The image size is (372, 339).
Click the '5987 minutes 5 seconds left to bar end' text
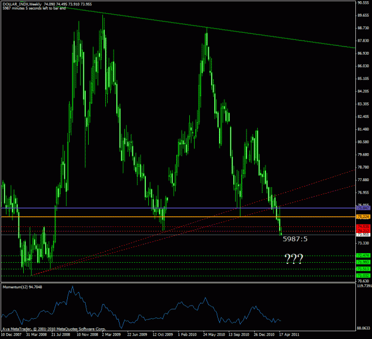pos(34,8)
